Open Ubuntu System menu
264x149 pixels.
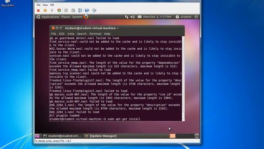click(x=77, y=17)
